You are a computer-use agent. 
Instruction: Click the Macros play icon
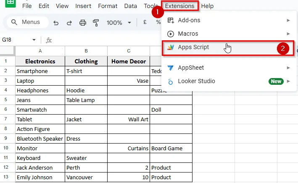coord(171,34)
